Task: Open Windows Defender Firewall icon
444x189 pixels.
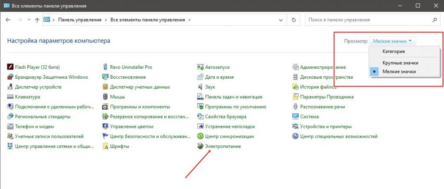Action: tap(11, 77)
